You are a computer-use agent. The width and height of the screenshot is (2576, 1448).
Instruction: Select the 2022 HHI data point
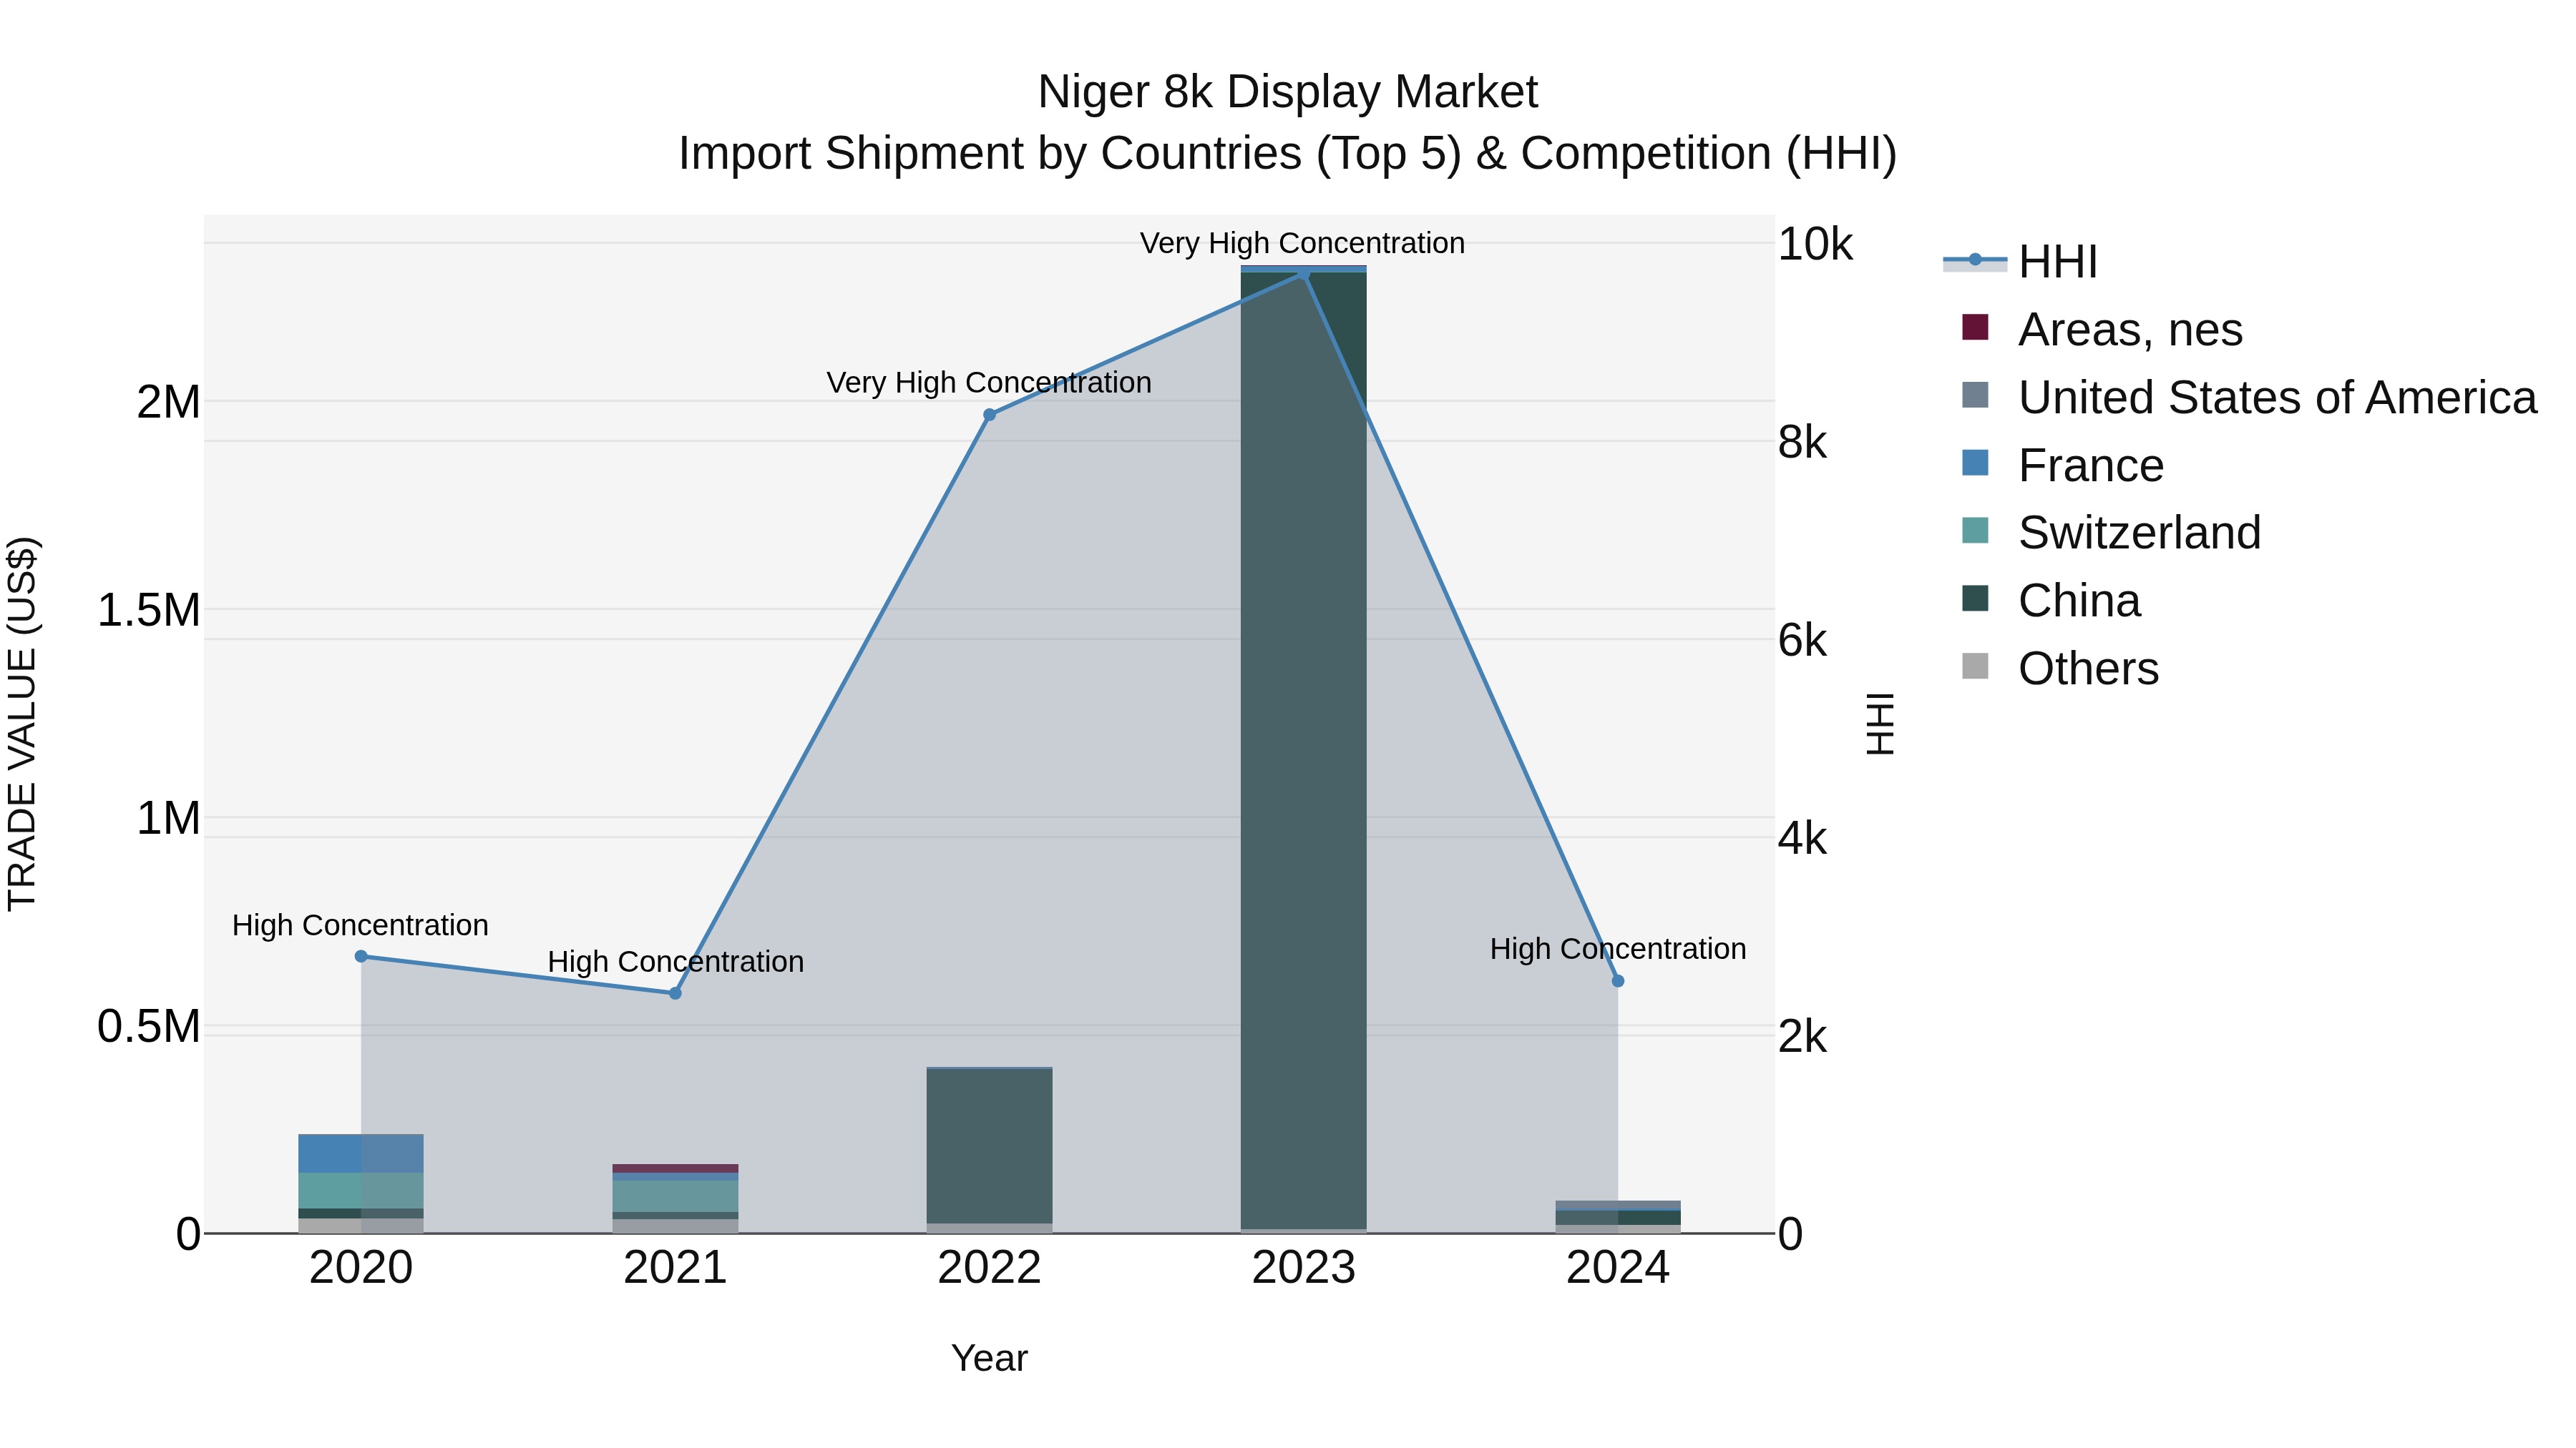pyautogui.click(x=989, y=415)
